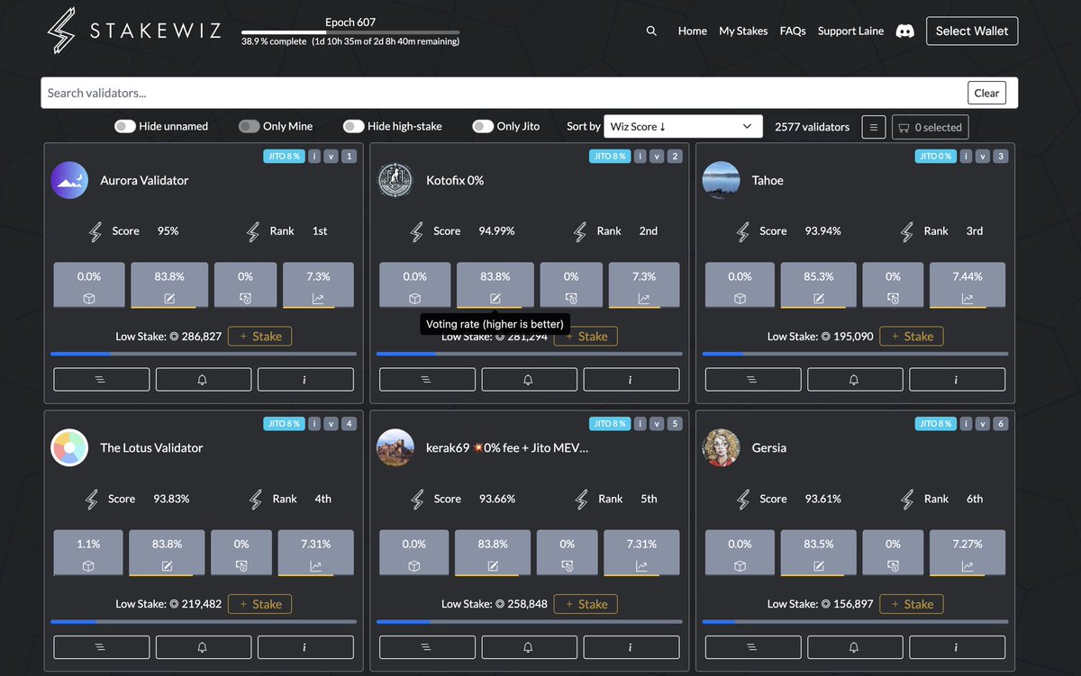Click Tahoe's info button at card bottom

coord(958,380)
